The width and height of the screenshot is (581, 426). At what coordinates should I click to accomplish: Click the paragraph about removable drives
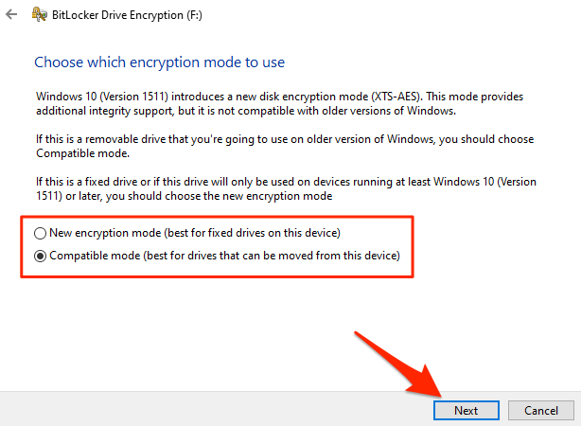point(284,145)
